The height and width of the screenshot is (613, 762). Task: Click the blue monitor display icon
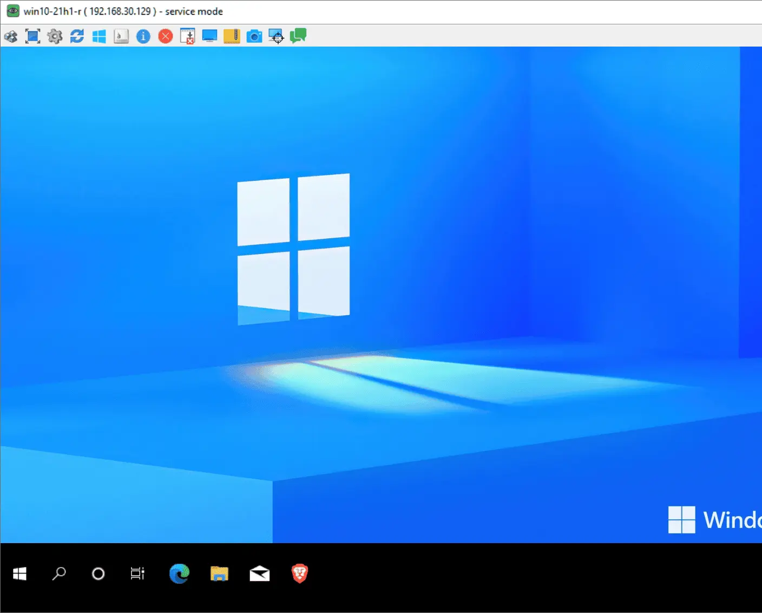209,36
